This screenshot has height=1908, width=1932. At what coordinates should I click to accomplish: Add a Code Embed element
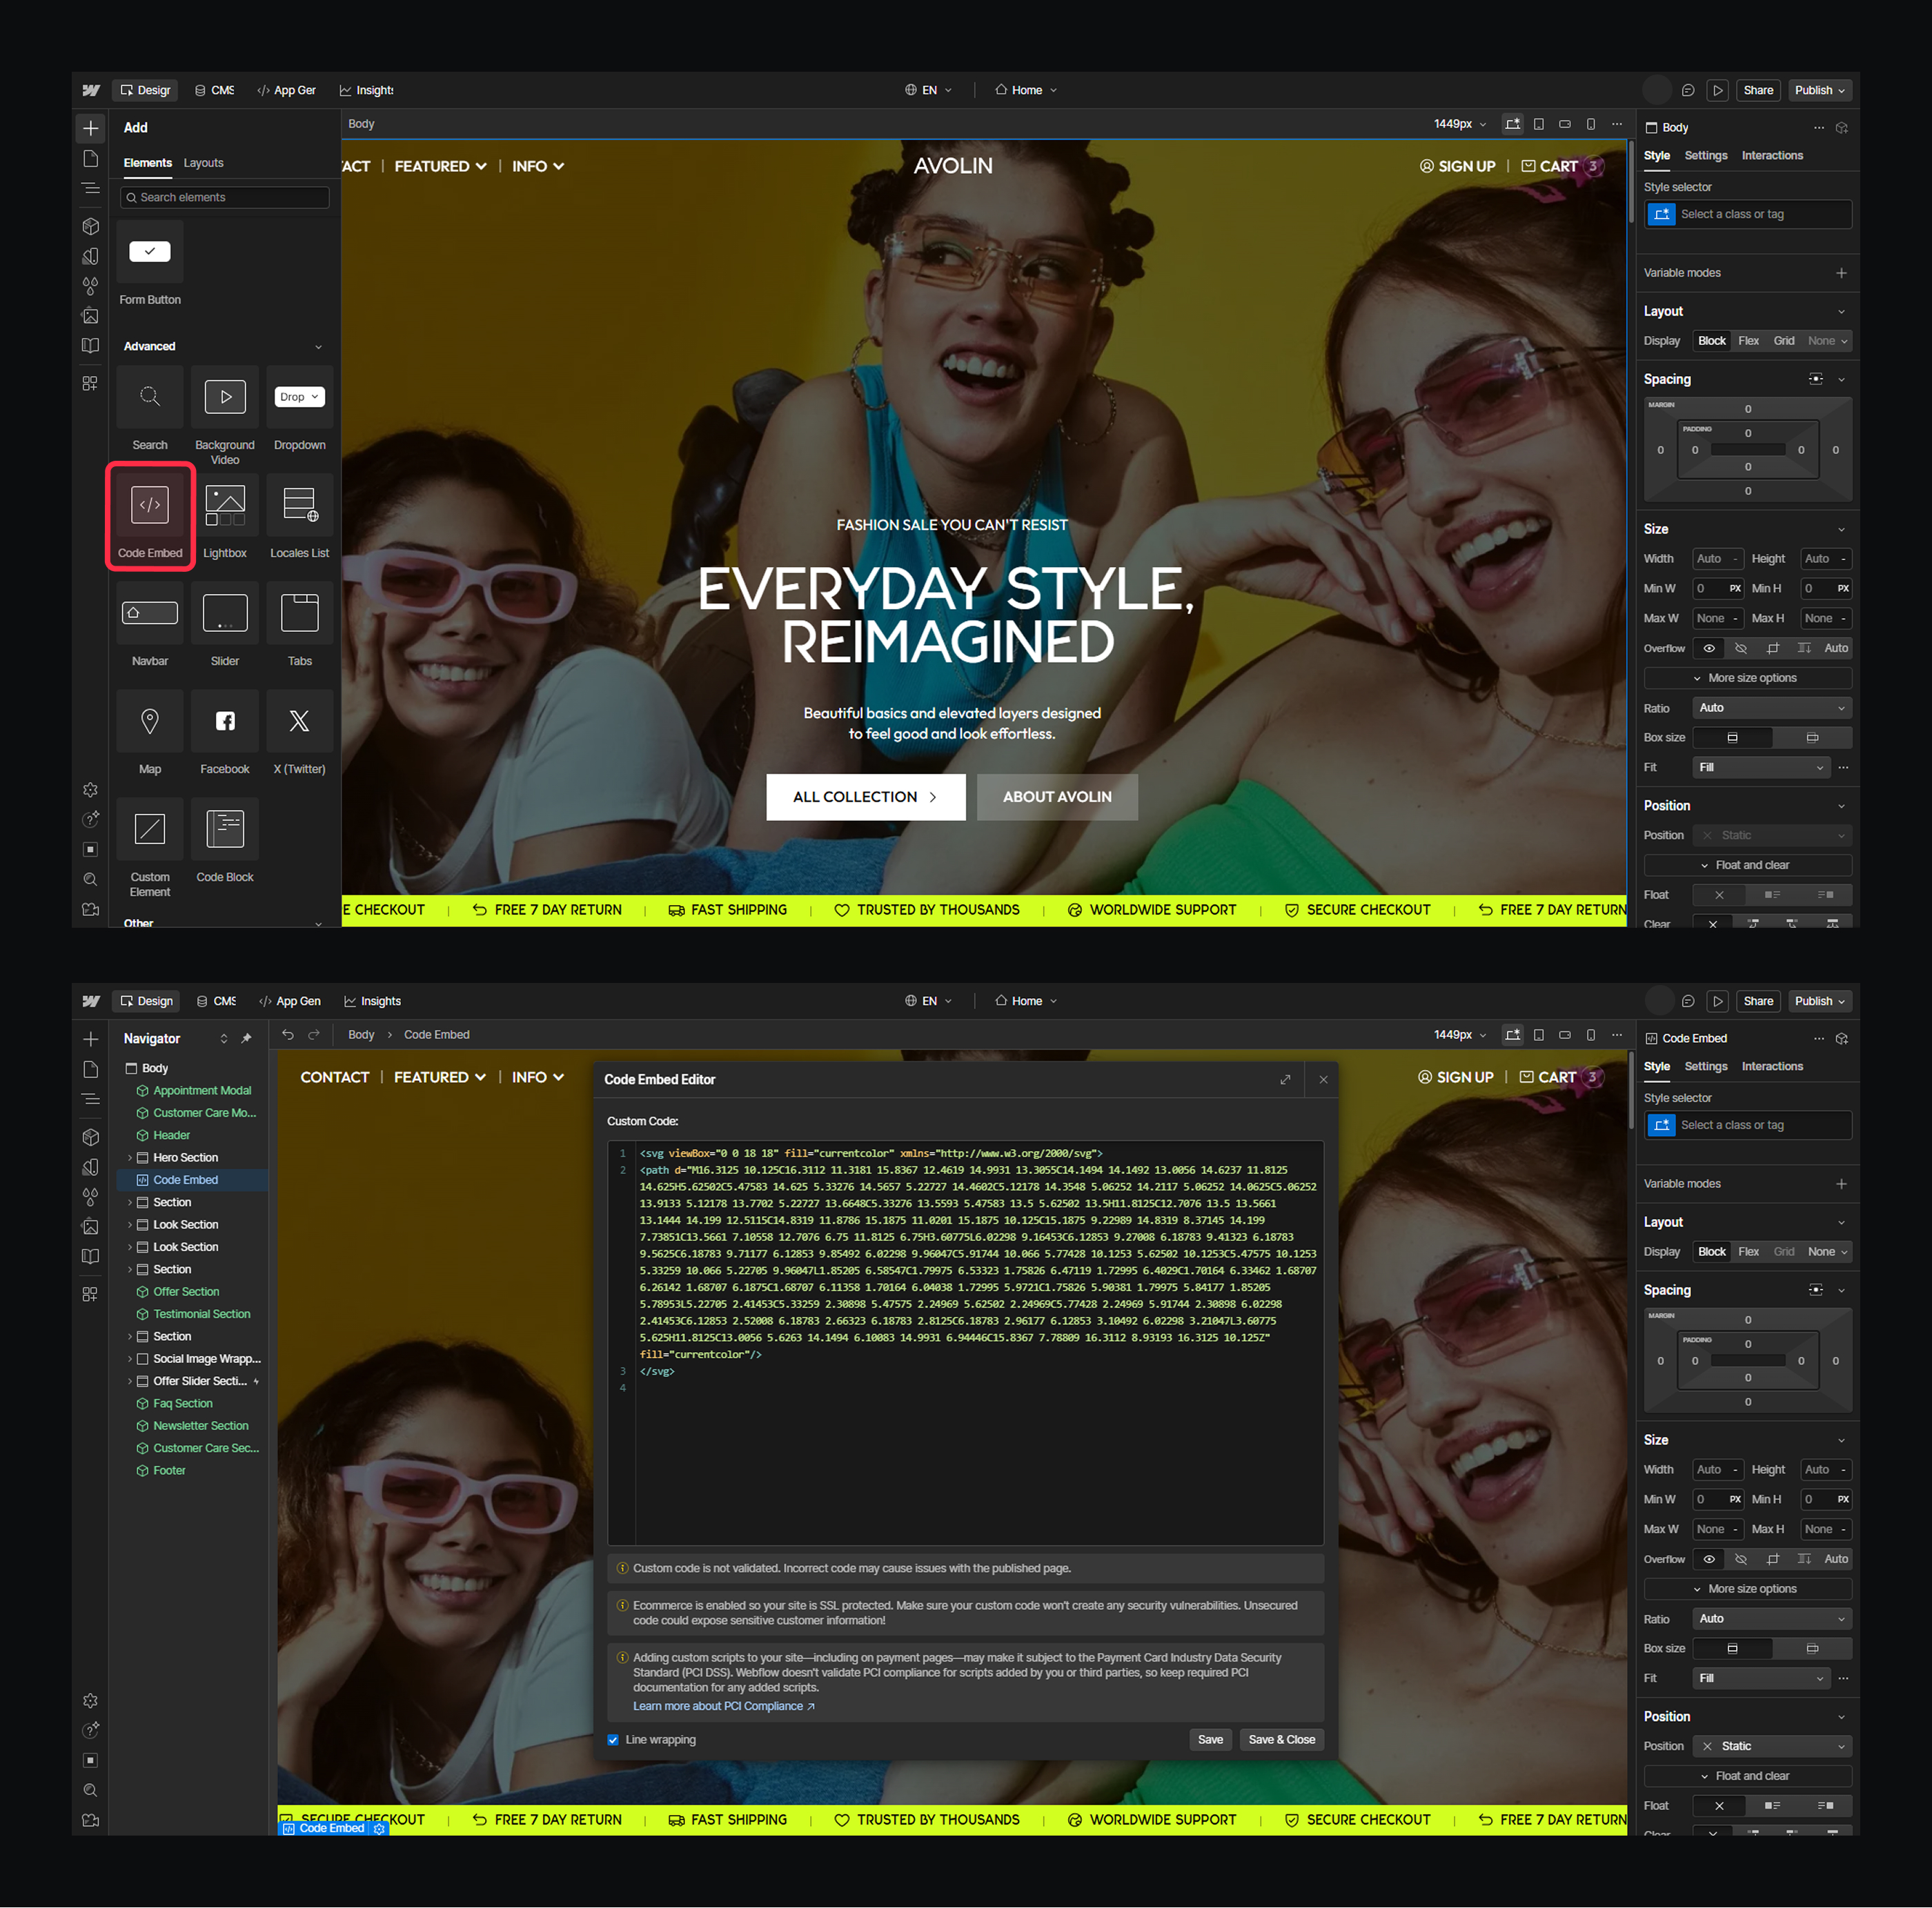tap(150, 506)
